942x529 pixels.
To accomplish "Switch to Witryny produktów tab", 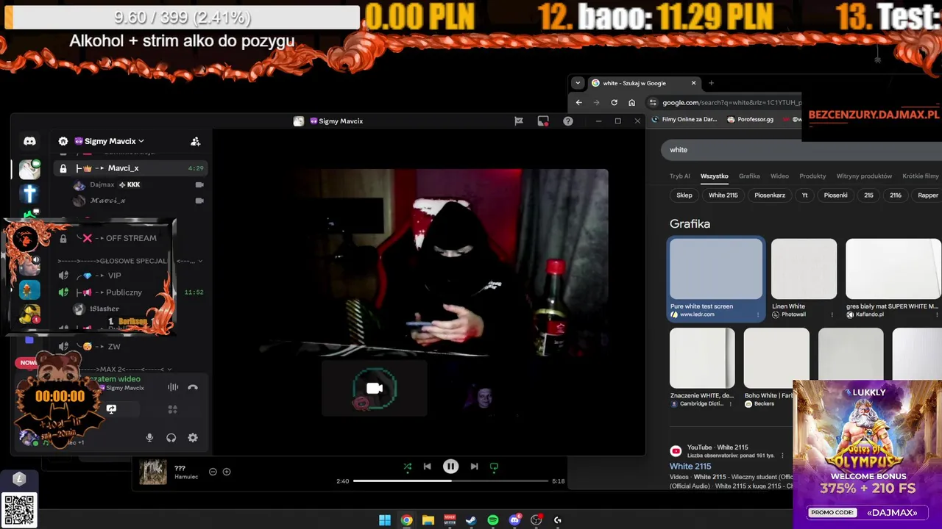I will (864, 176).
